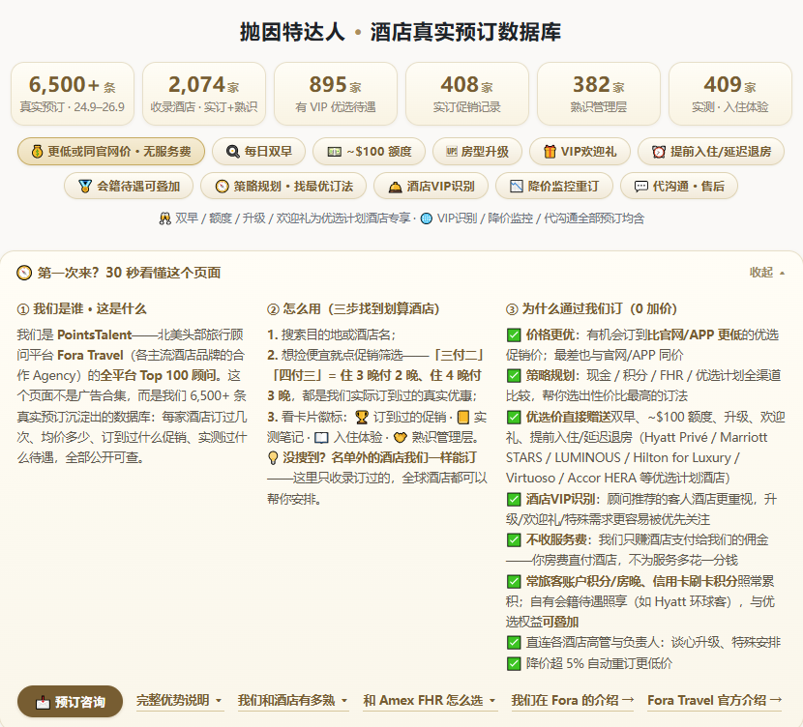Click the 895 家 有 VIP 优选待遇 card

pos(336,94)
